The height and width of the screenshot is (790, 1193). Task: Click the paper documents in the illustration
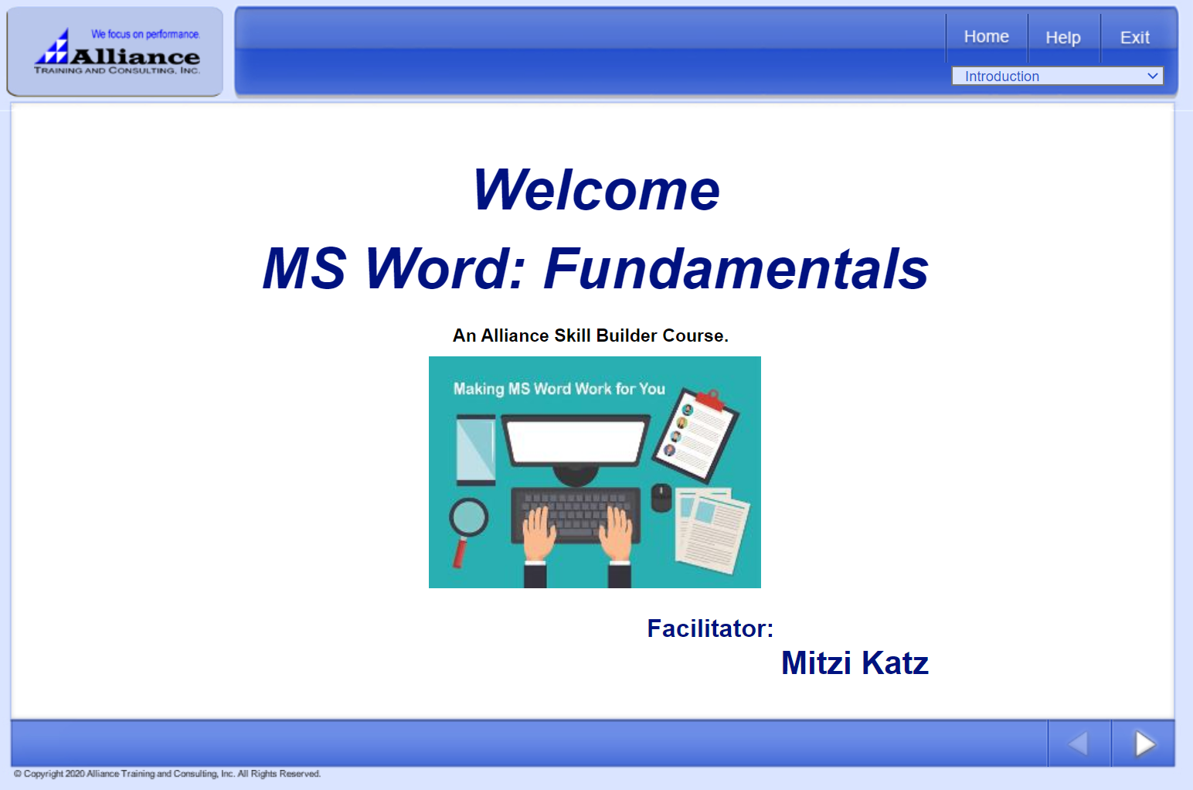pyautogui.click(x=711, y=530)
